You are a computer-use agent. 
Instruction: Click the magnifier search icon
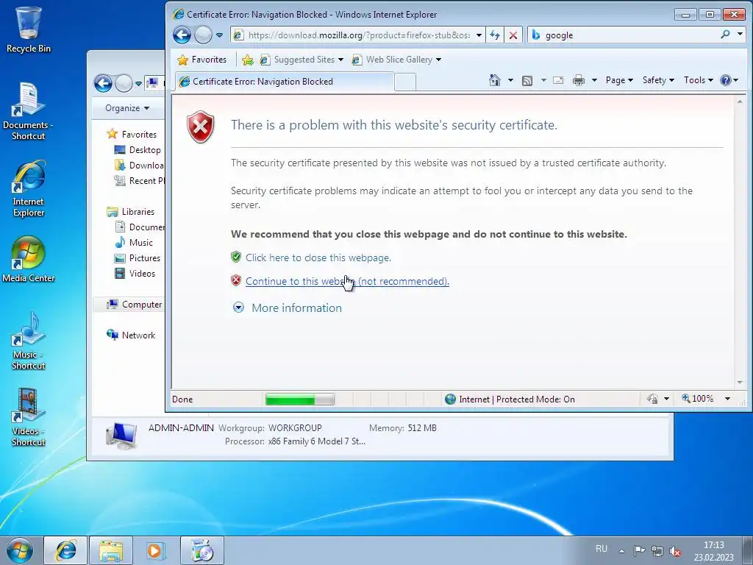pyautogui.click(x=725, y=34)
